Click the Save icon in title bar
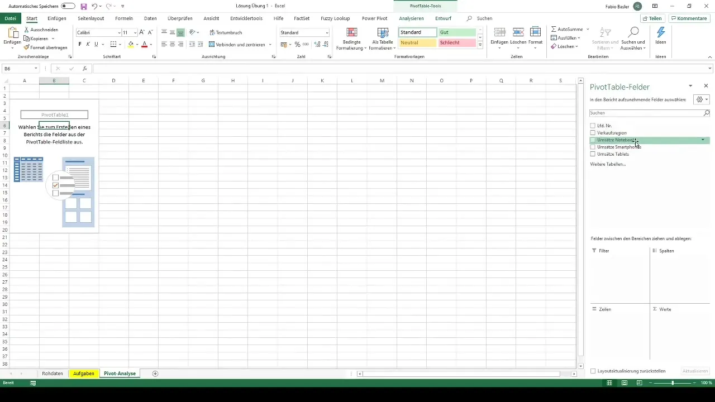The width and height of the screenshot is (715, 402). pyautogui.click(x=84, y=6)
